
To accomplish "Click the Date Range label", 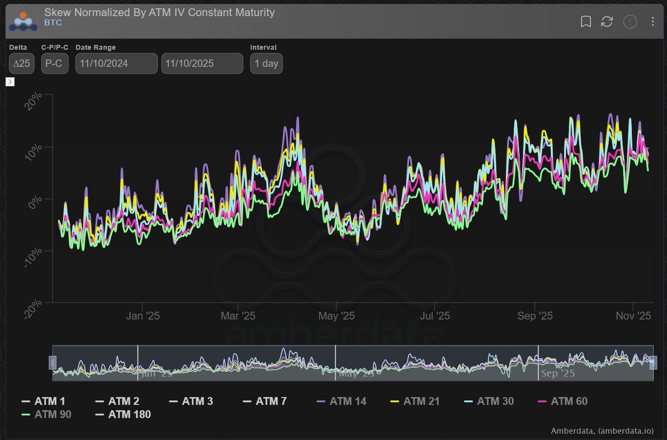I will [x=96, y=48].
